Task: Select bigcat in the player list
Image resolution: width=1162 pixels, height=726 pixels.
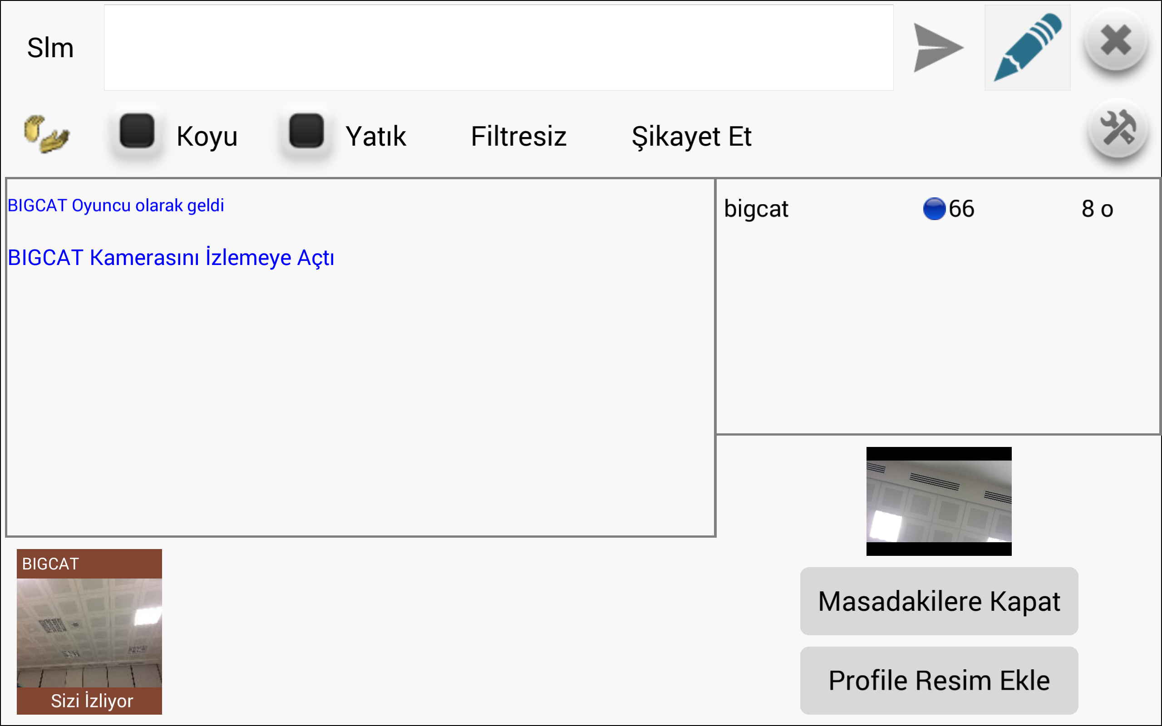Action: click(756, 209)
